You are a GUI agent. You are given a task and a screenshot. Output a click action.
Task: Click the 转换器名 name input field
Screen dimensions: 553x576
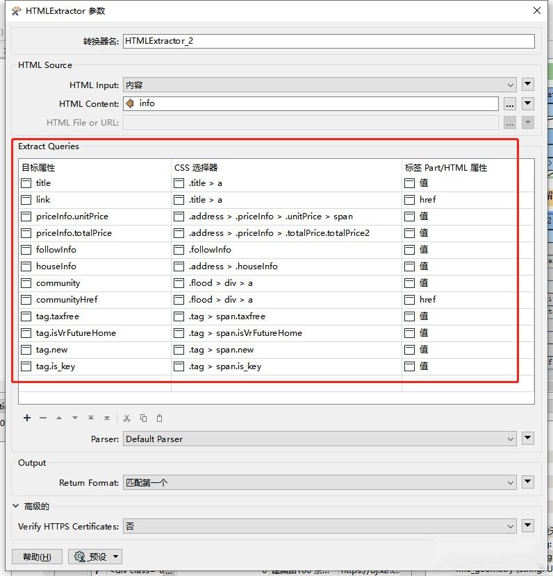pos(329,41)
